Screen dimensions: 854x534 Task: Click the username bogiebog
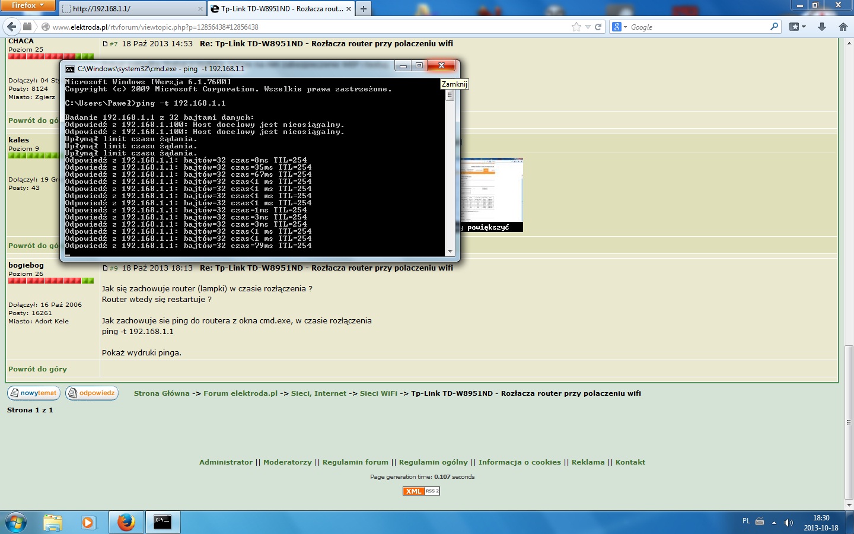click(x=26, y=265)
